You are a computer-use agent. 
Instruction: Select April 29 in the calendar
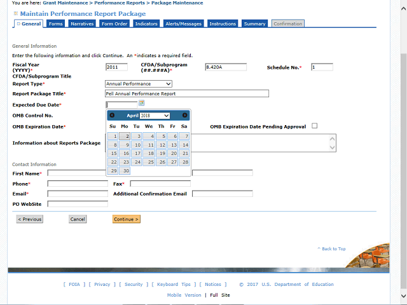(x=113, y=171)
